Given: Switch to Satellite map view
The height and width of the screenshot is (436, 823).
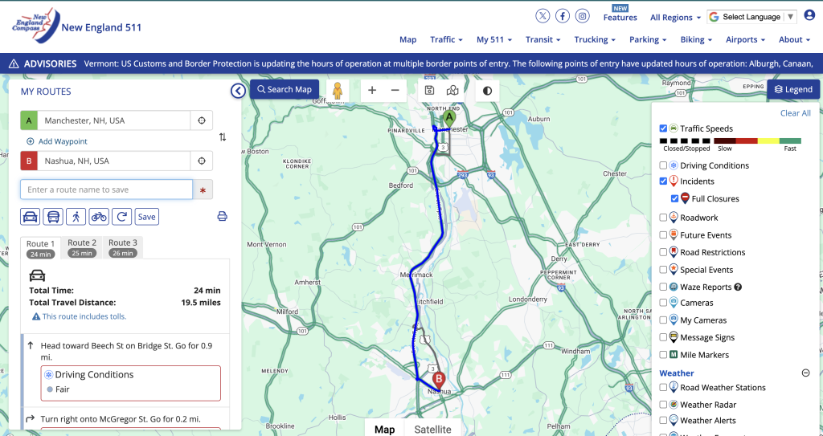Looking at the screenshot, I should pyautogui.click(x=432, y=429).
